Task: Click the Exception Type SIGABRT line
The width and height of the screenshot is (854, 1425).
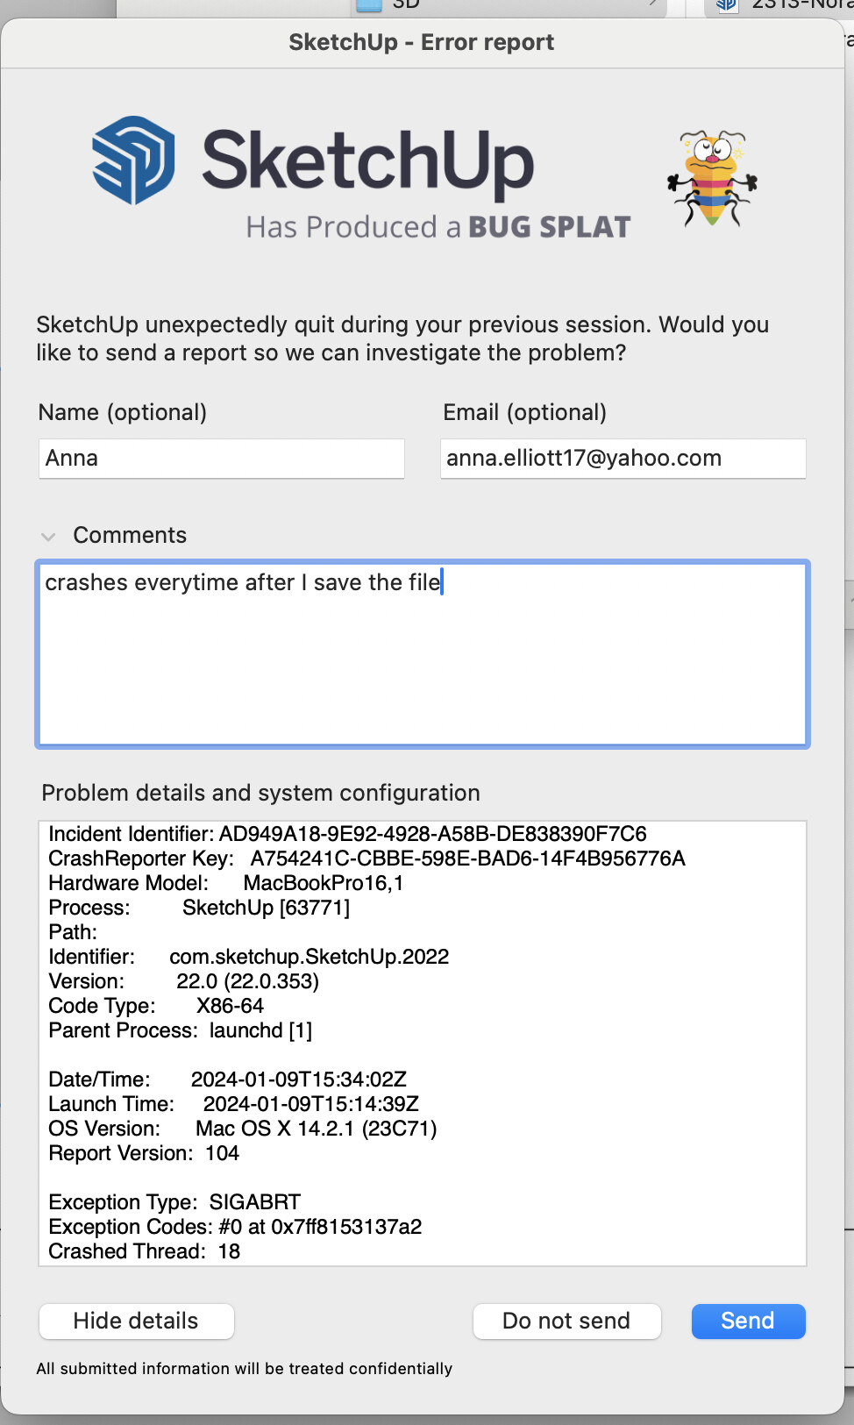Action: 174,1202
